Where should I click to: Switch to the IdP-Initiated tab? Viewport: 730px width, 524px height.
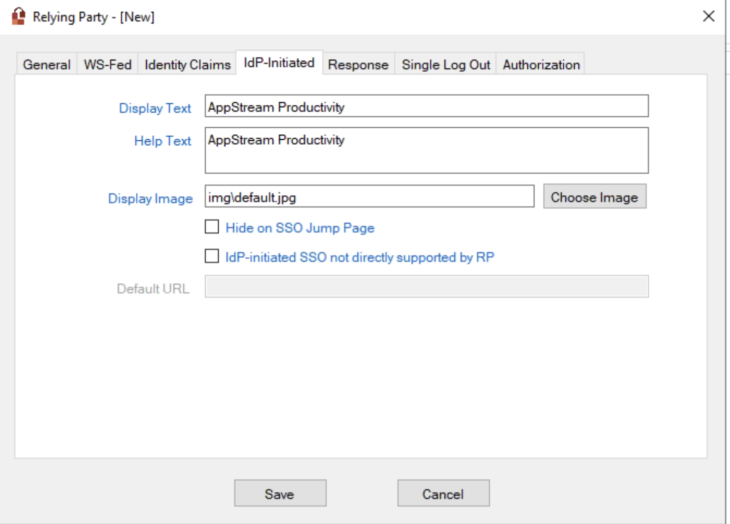click(x=279, y=63)
